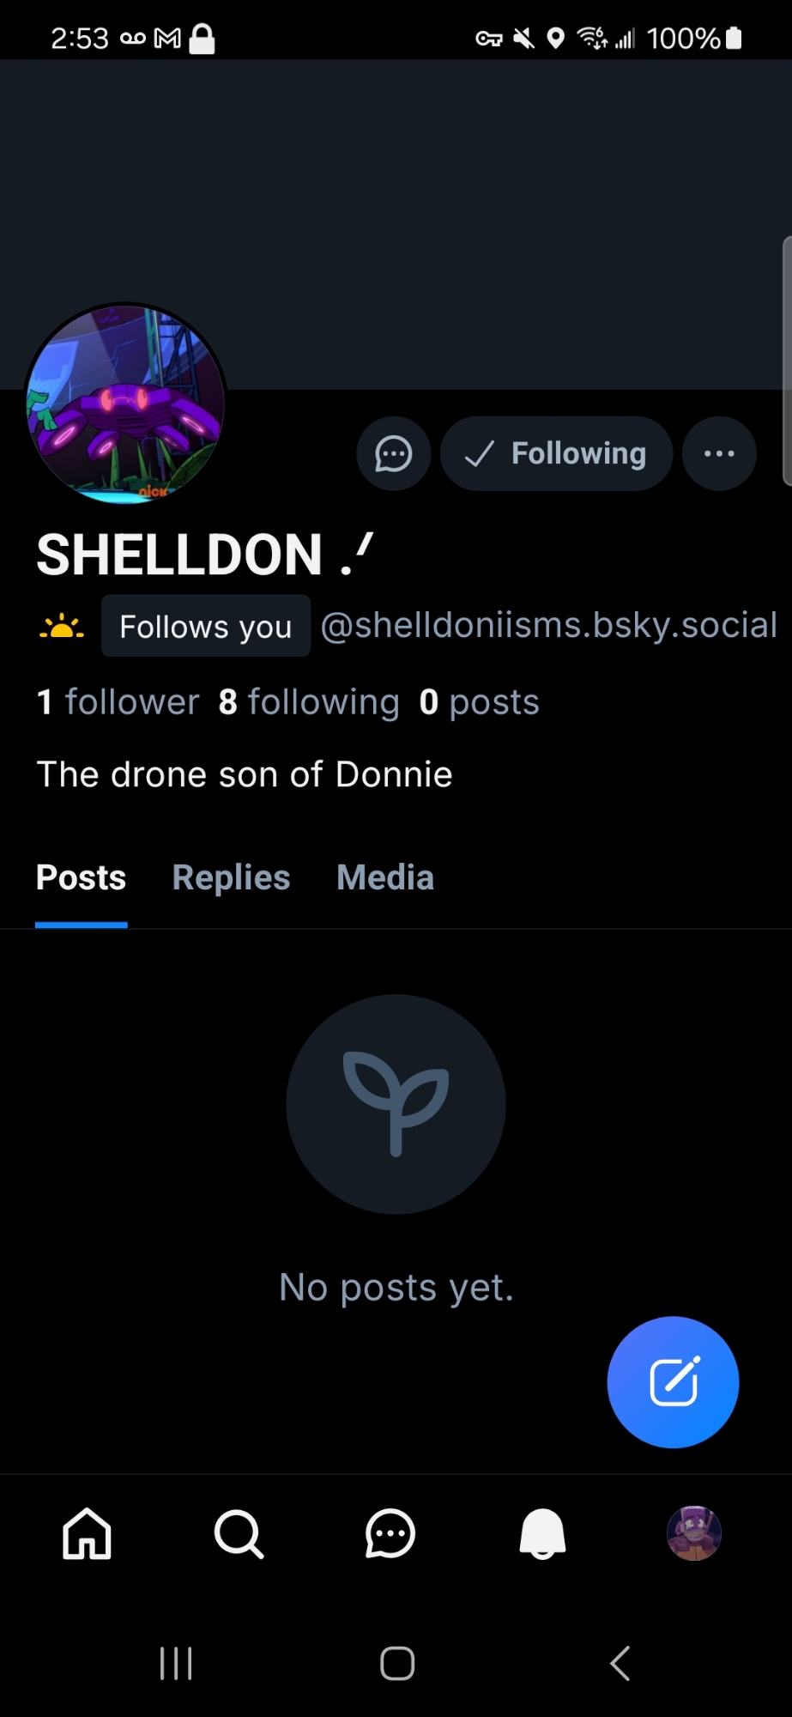View the 8 following list
792x1717 pixels.
[x=309, y=702]
